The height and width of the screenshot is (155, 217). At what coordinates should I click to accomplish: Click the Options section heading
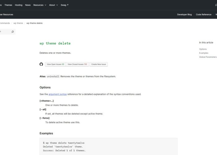(x=45, y=87)
